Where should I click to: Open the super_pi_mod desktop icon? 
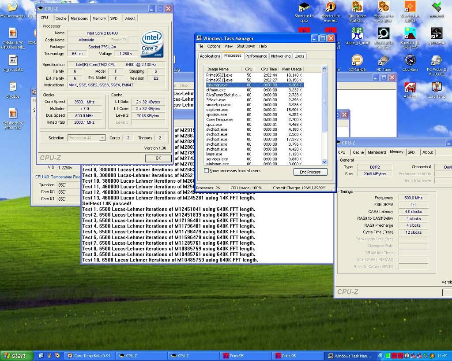pyautogui.click(x=357, y=36)
